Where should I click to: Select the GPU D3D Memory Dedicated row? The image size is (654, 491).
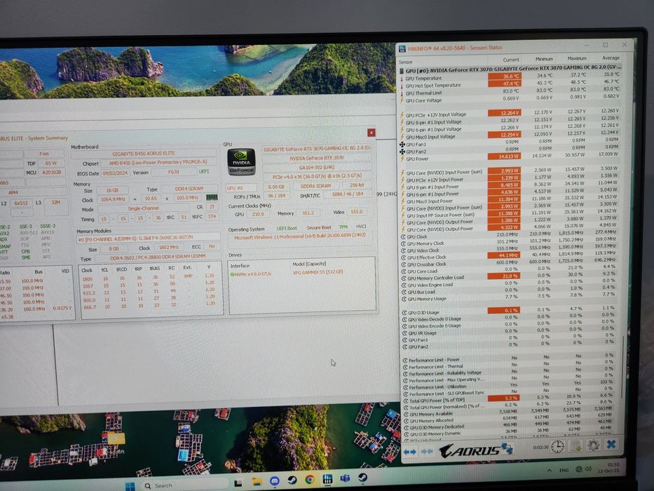(x=510, y=426)
